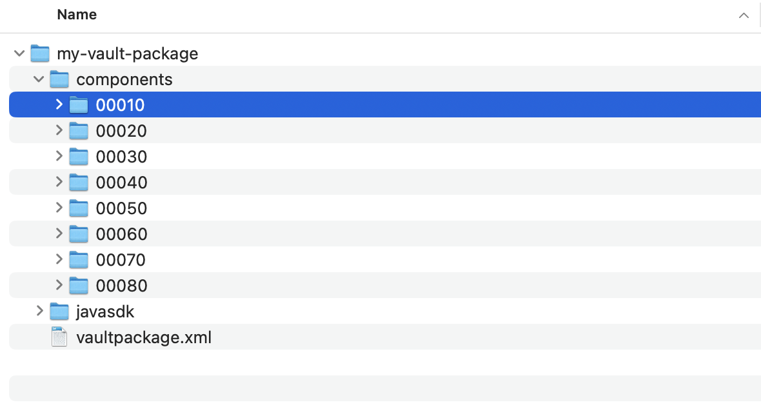
Task: Click the my-vault-package folder icon
Action: (40, 54)
